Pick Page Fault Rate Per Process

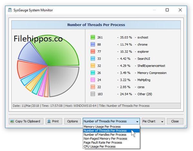[103, 142]
